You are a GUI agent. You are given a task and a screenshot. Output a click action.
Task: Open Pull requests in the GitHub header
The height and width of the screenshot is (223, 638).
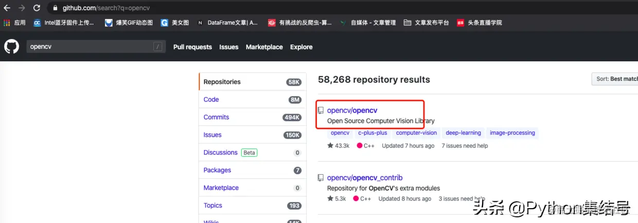[x=192, y=47]
